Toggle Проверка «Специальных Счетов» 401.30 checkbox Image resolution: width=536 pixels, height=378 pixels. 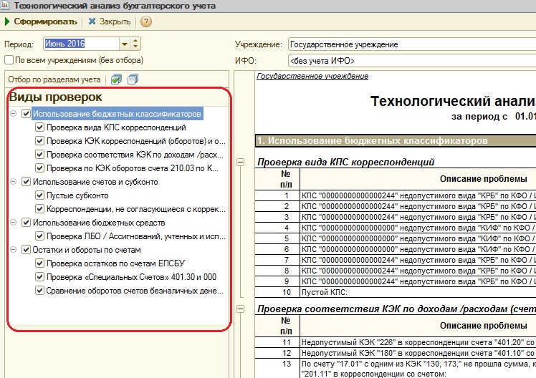39,277
